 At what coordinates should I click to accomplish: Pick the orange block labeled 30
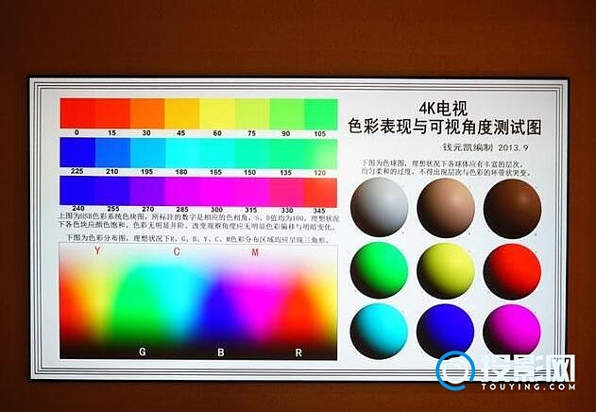147,113
